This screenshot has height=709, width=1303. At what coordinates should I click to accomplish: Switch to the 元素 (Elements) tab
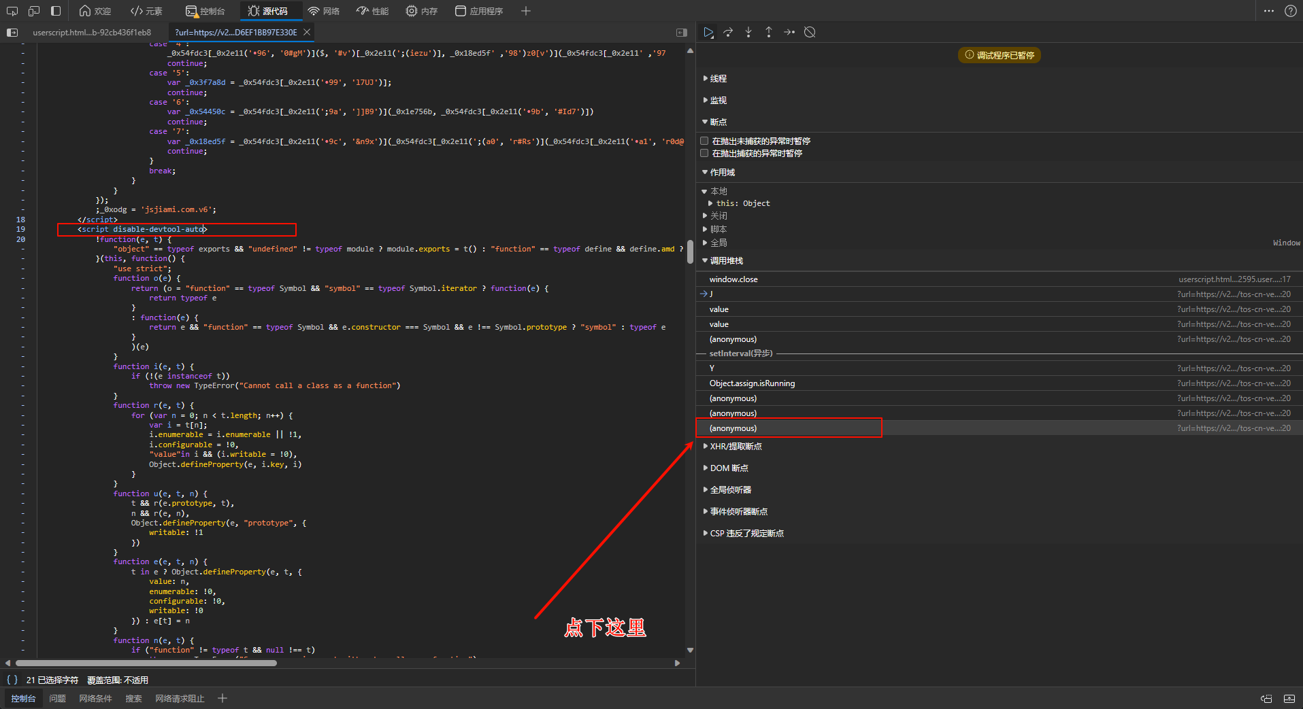[x=146, y=11]
